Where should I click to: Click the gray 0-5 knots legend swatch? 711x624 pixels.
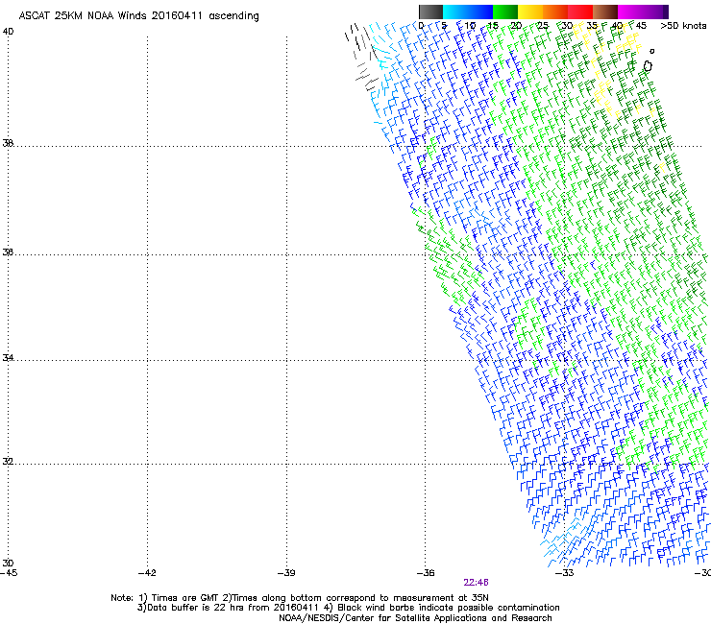tap(430, 12)
